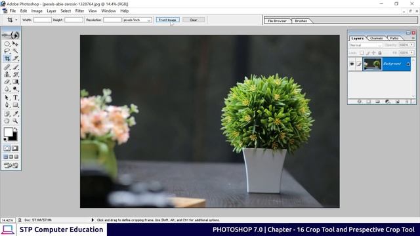Screen dimensions: 420x236
Task: Switch to Standard editing mode
Action: coord(7,148)
